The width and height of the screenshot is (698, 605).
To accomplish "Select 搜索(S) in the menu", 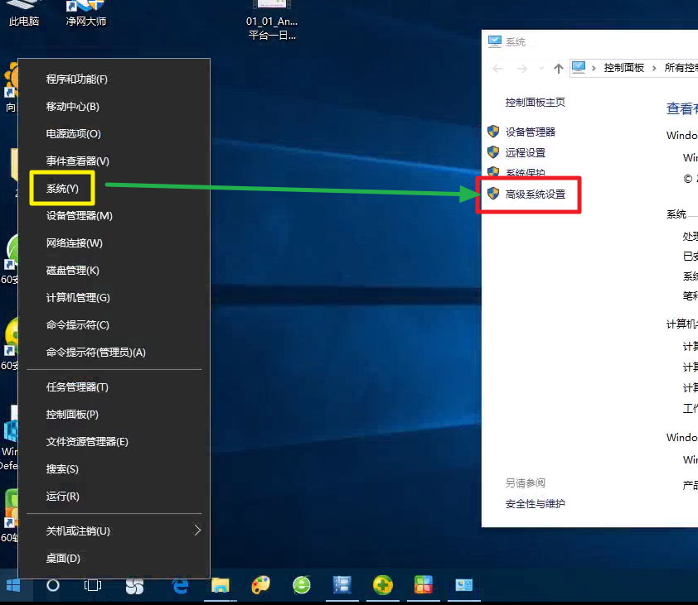I will click(62, 469).
